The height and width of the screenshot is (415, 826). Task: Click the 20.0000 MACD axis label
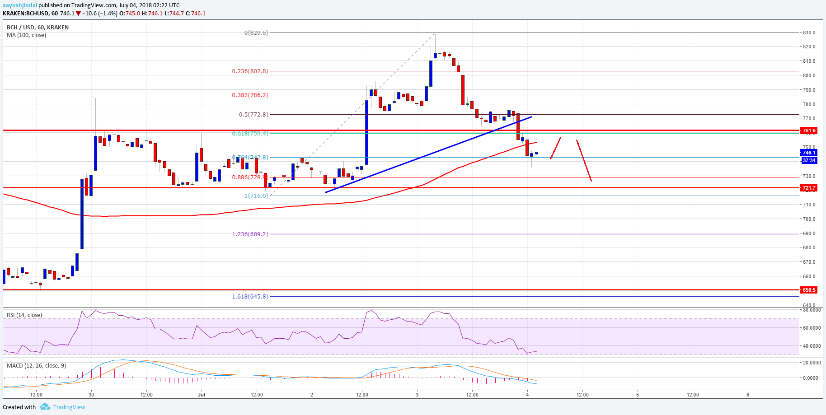(x=812, y=363)
